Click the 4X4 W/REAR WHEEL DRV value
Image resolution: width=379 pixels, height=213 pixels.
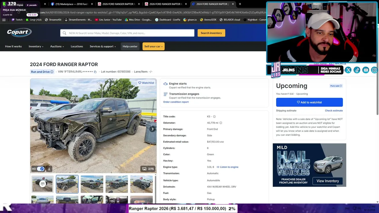tap(221, 187)
